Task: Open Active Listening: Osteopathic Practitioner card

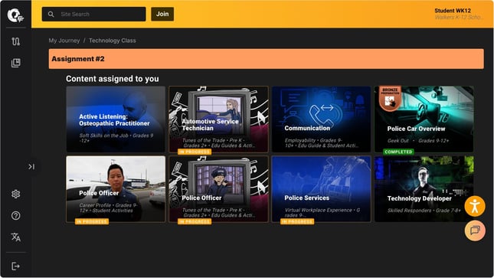Action: [116, 119]
